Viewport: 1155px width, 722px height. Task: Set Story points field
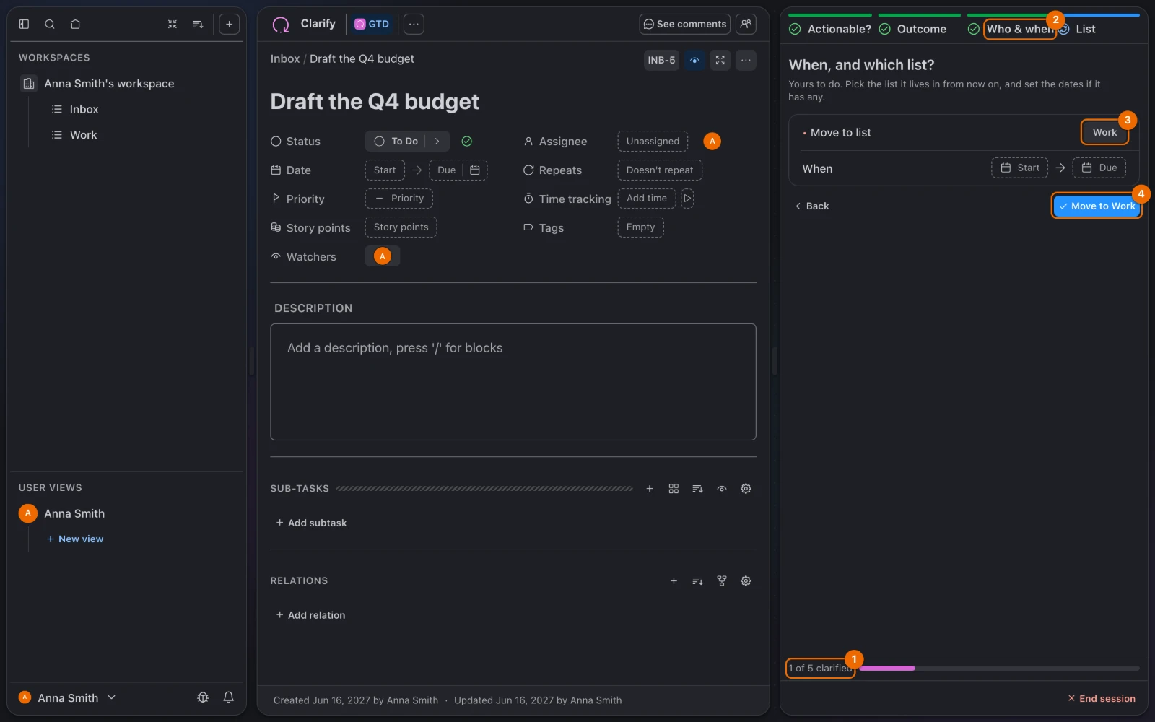tap(401, 227)
